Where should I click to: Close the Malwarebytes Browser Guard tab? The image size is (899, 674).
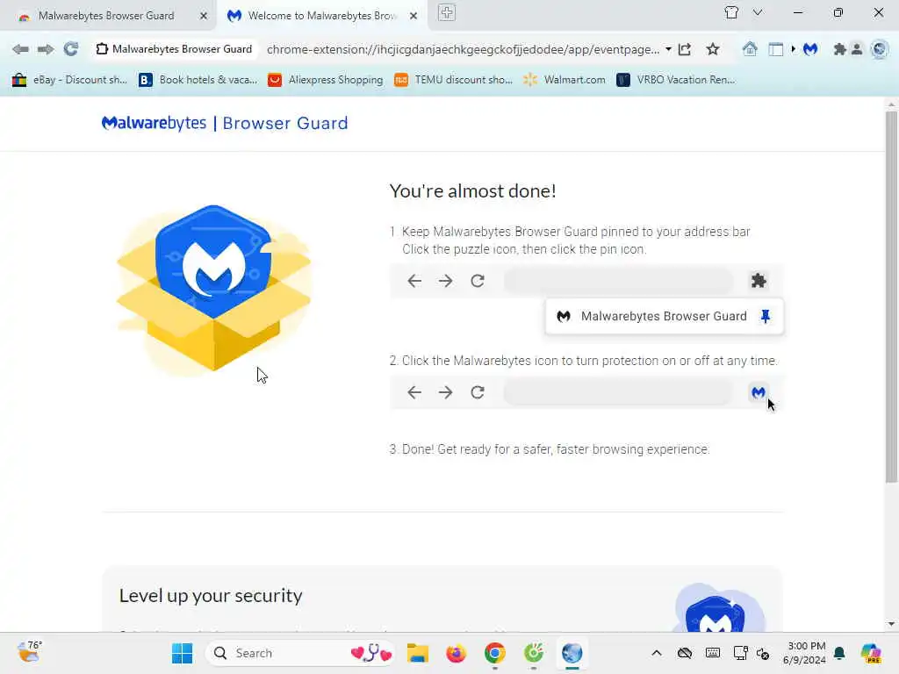(x=204, y=16)
